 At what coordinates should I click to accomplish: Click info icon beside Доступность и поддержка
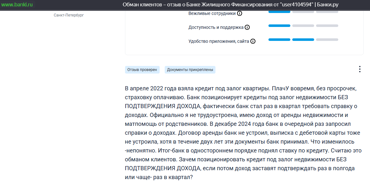click(x=247, y=27)
